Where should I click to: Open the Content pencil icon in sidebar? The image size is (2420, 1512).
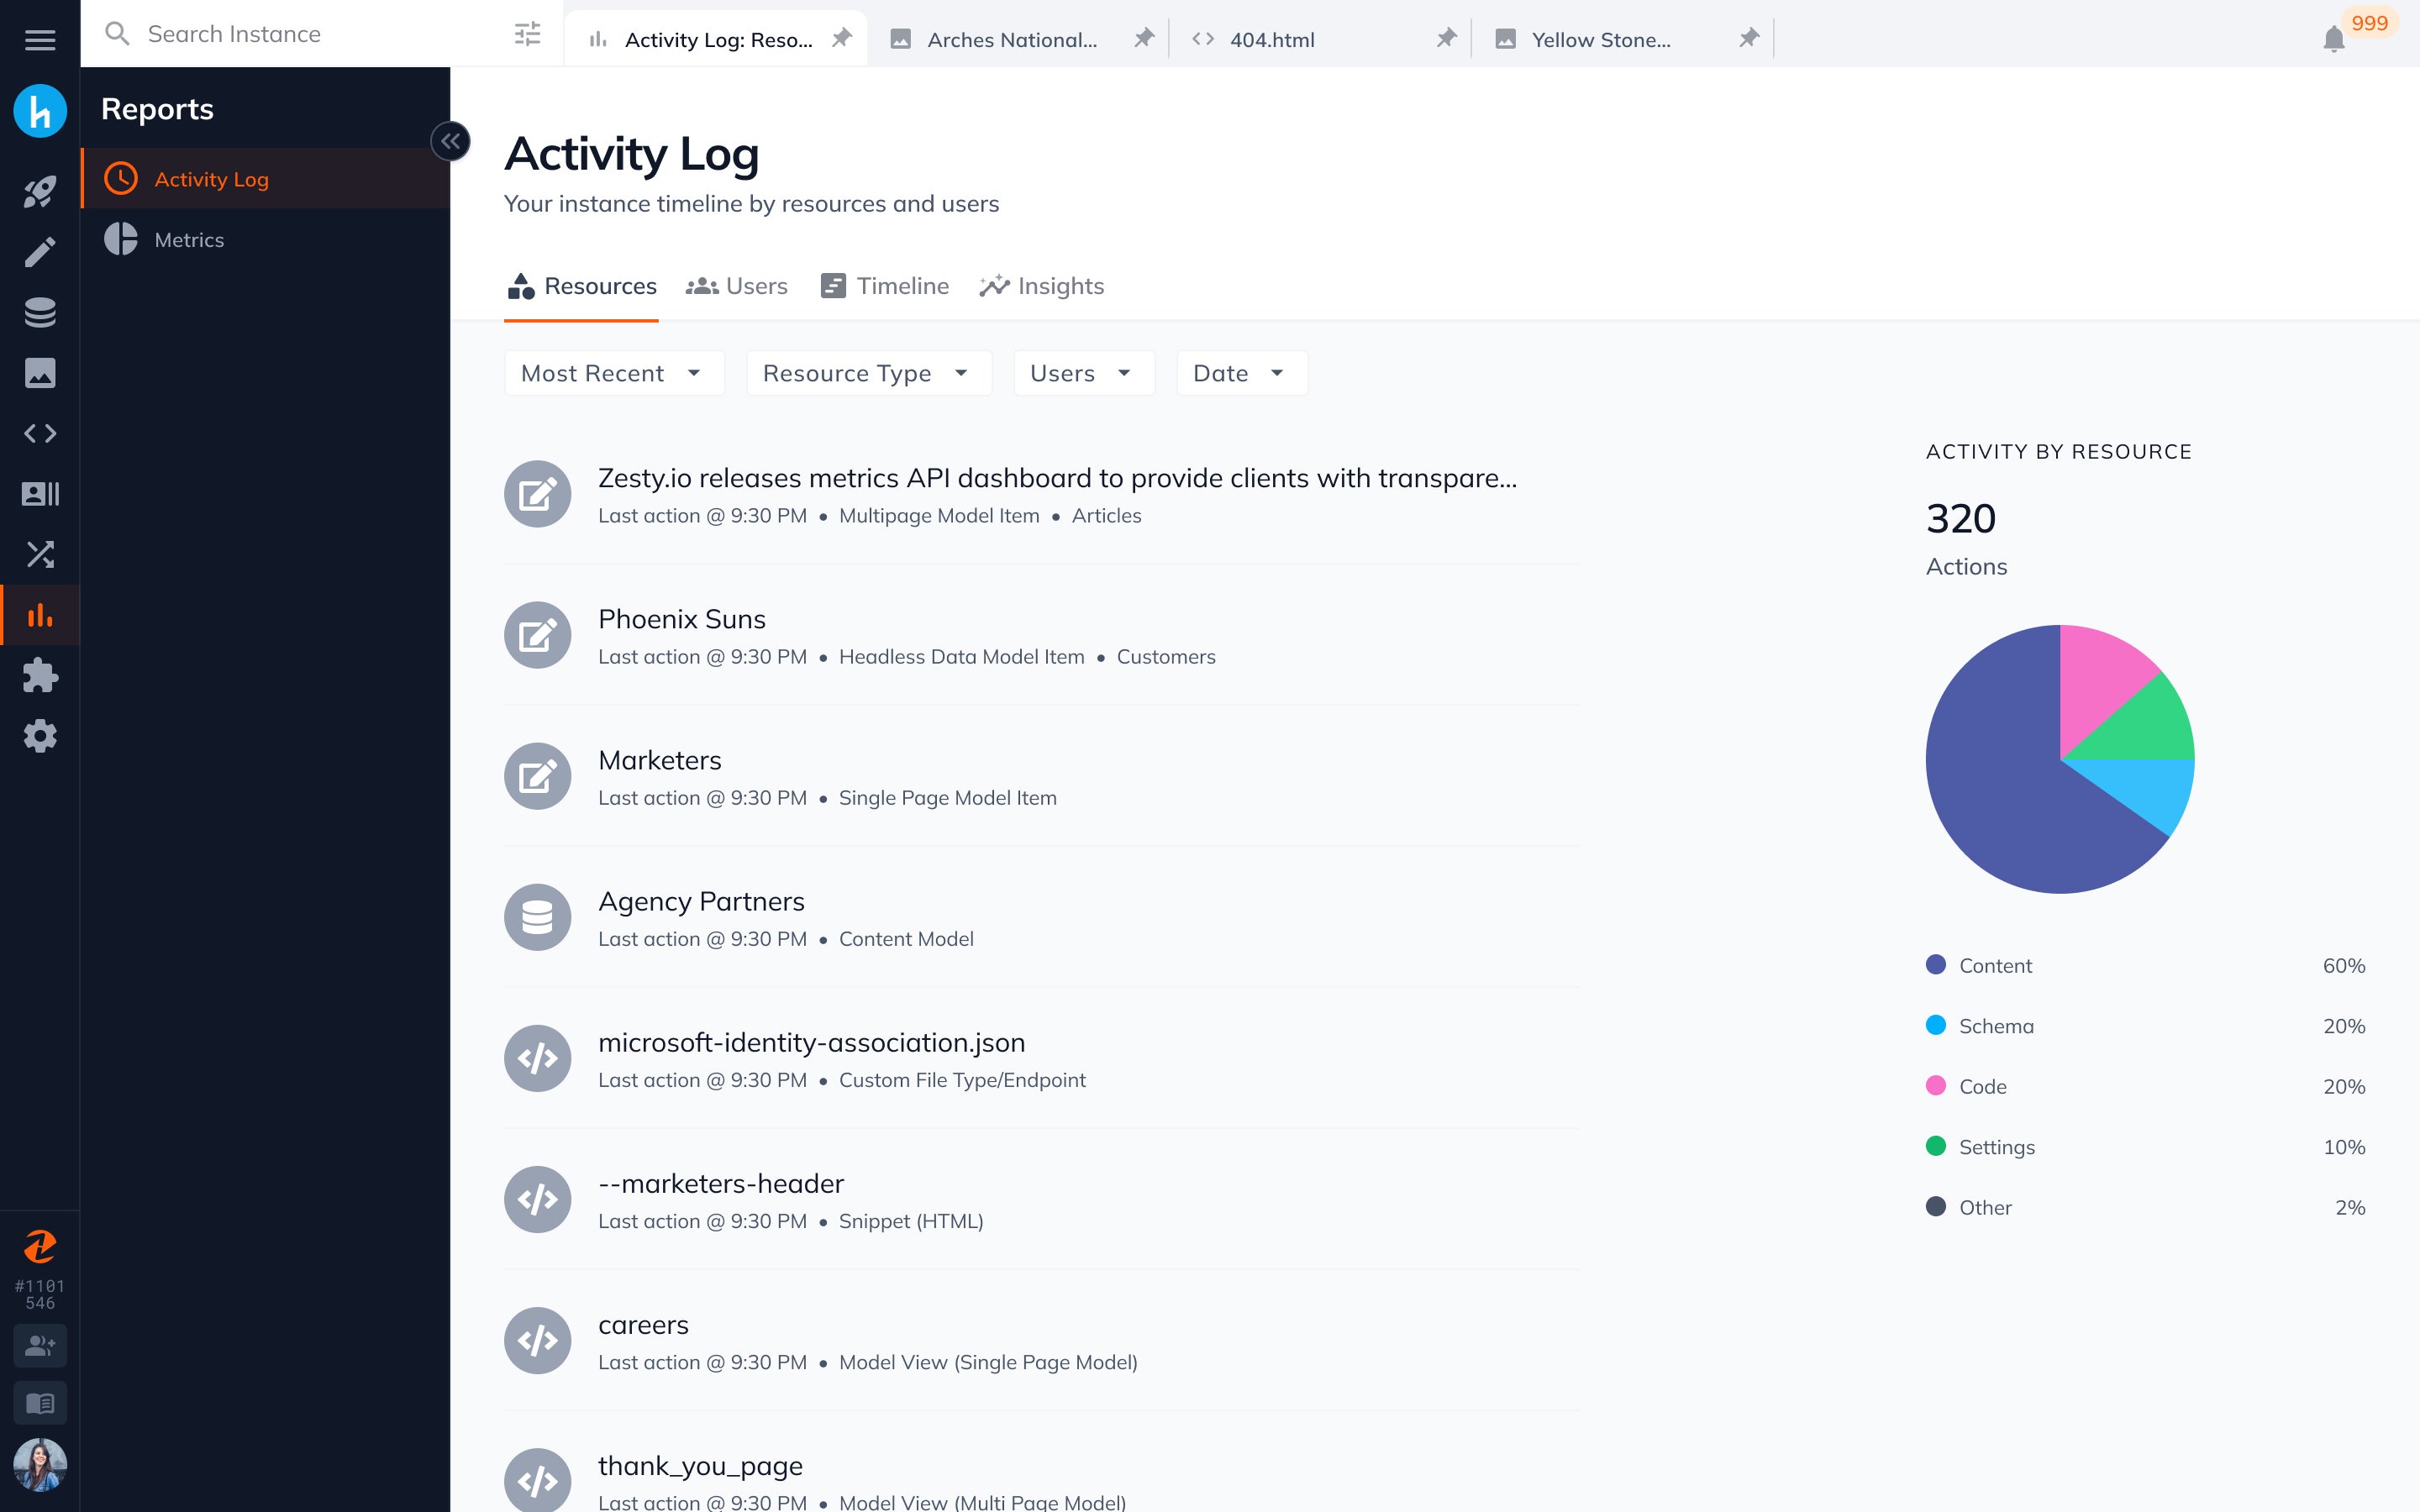pyautogui.click(x=40, y=252)
